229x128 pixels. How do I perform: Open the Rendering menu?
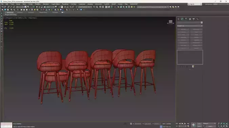[x=65, y=4]
